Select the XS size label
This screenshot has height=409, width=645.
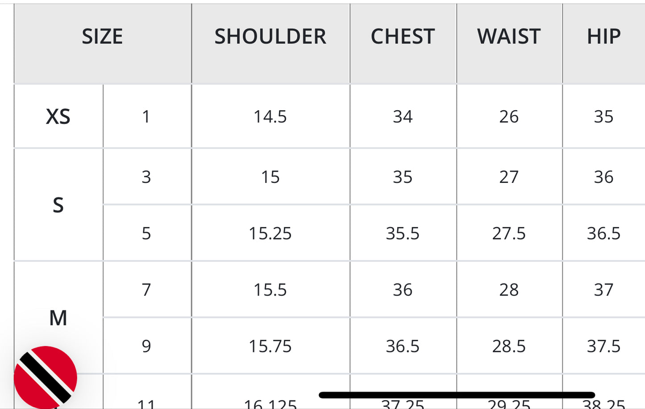[x=58, y=117]
